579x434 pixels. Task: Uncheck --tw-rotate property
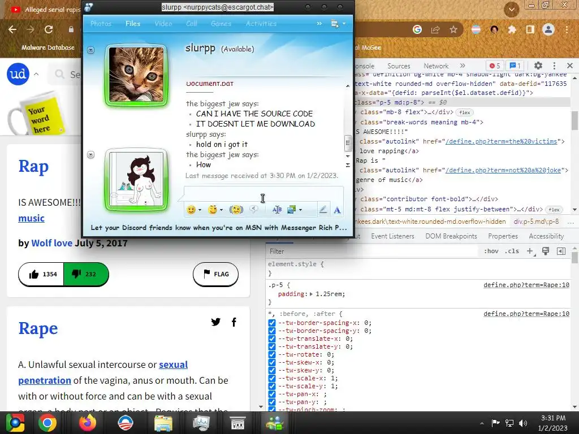point(272,354)
